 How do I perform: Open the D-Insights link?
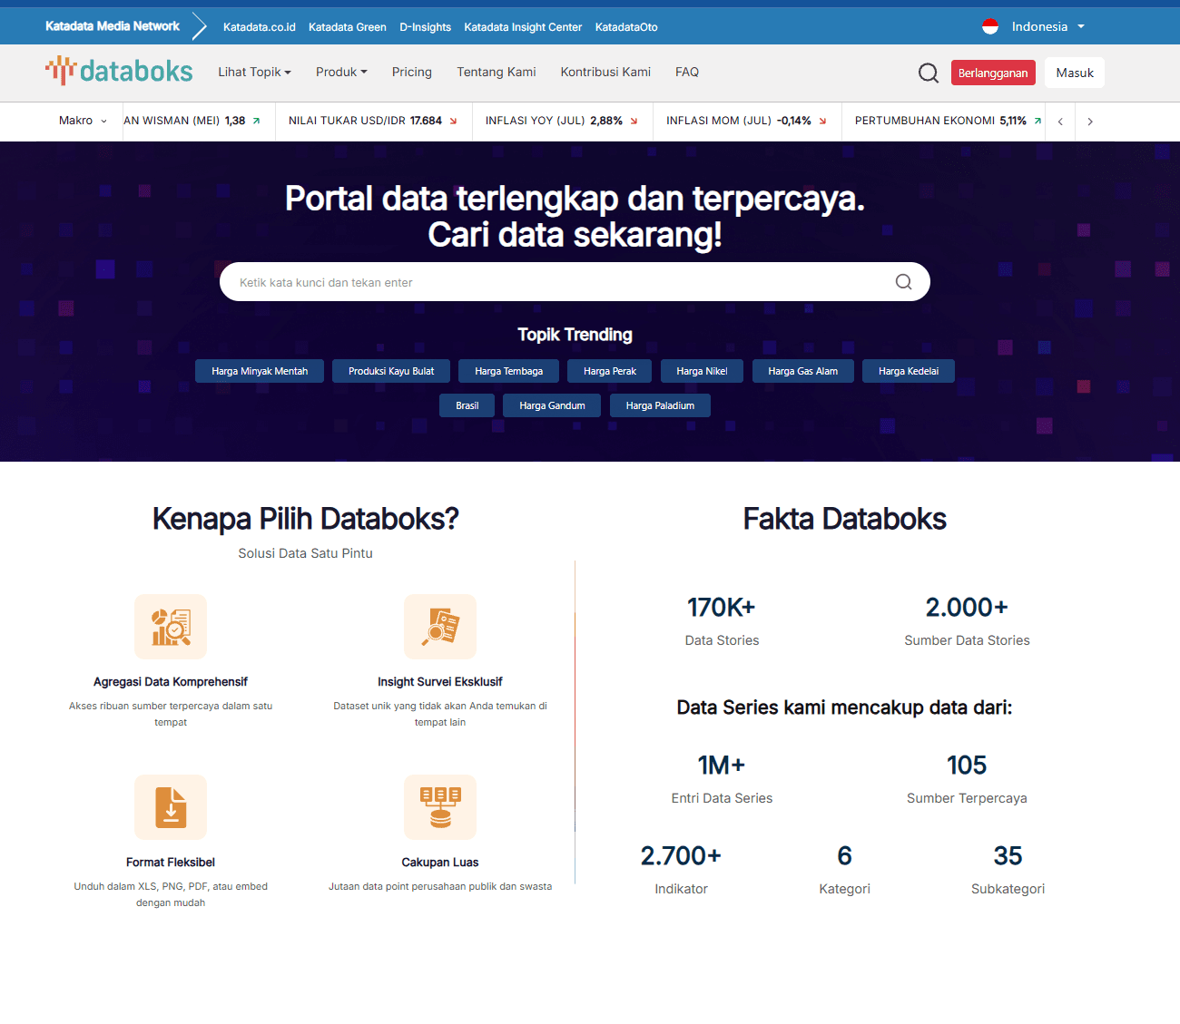[x=426, y=27]
